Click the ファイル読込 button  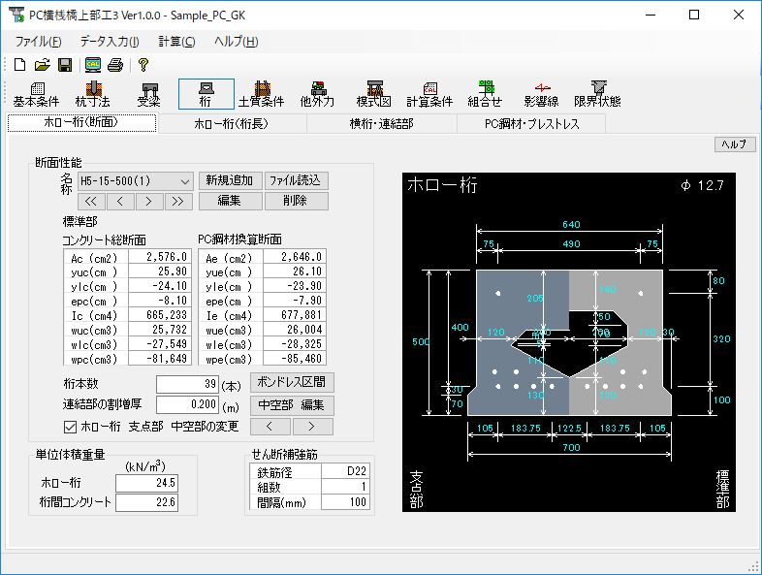point(296,180)
